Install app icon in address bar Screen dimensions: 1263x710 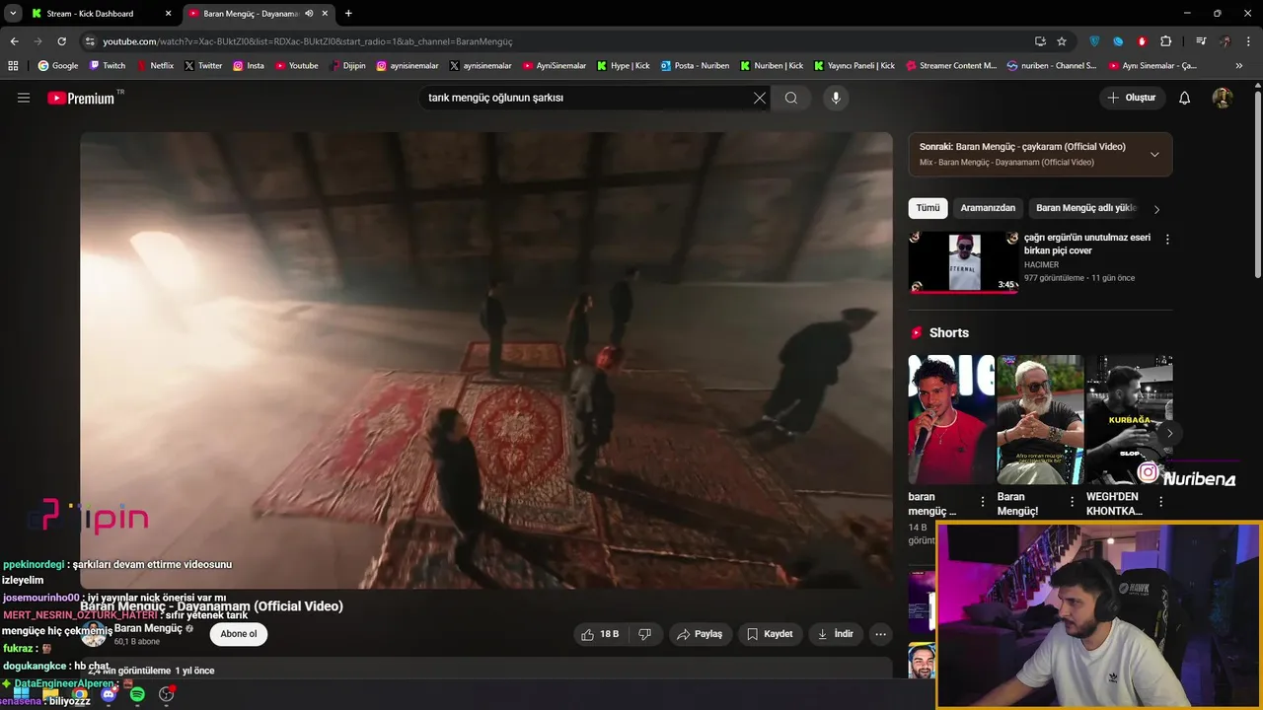[1040, 41]
